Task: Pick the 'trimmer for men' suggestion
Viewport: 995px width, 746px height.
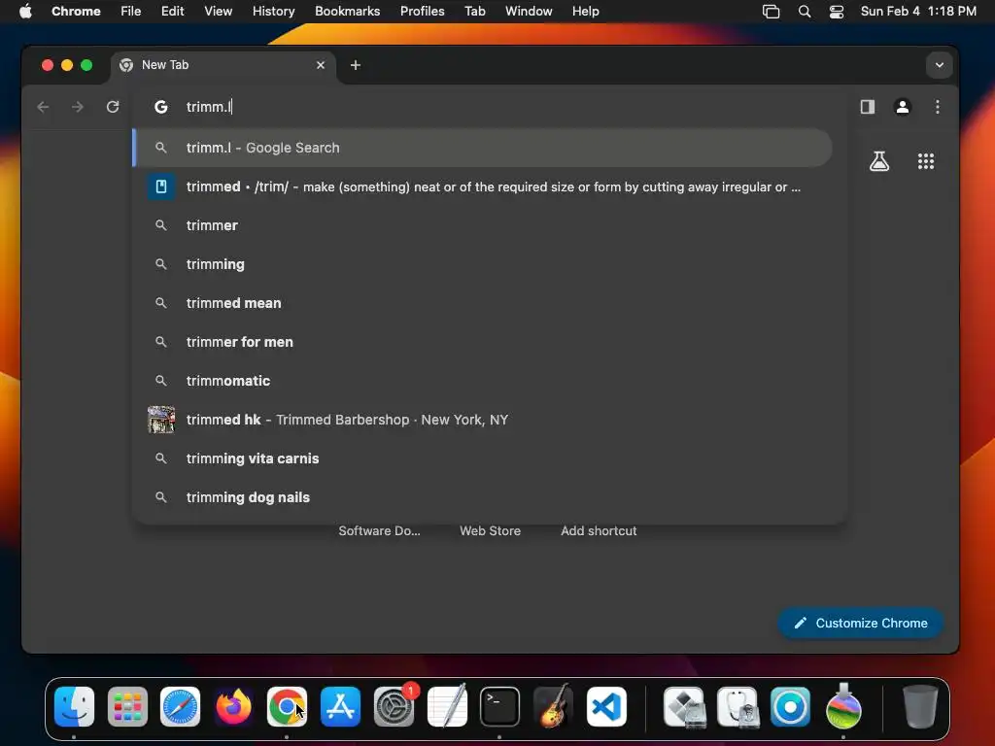Action: (482, 342)
